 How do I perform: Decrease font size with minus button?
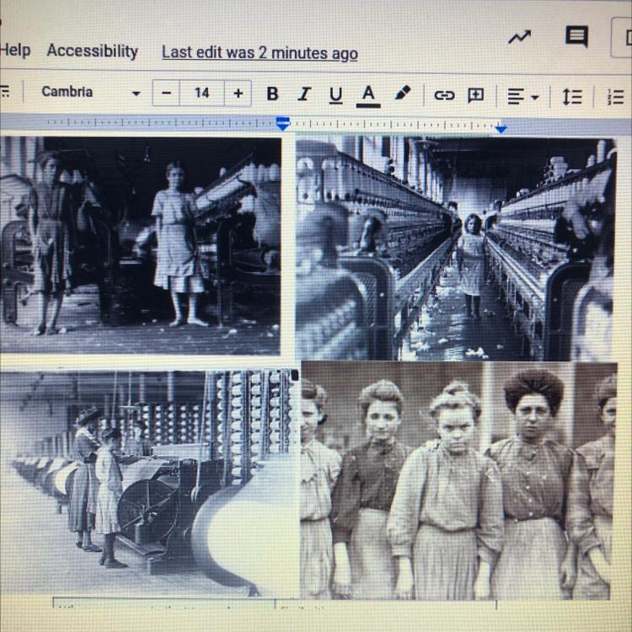pos(166,93)
